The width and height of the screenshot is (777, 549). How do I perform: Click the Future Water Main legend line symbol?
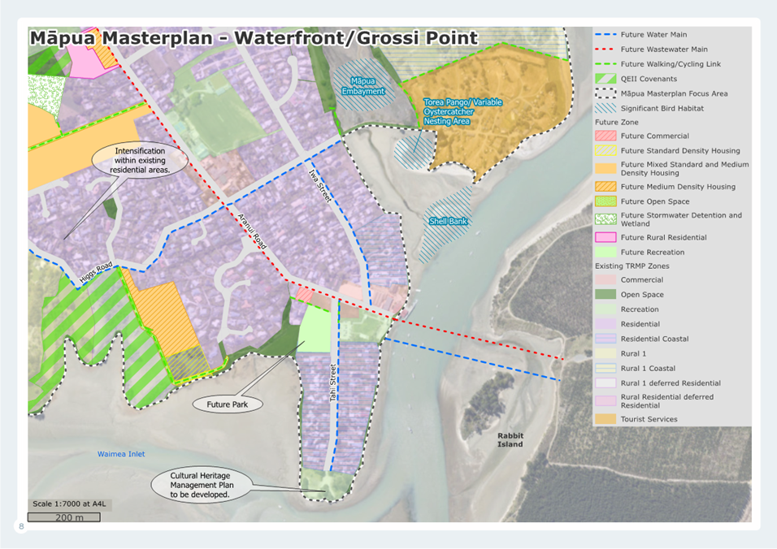click(606, 35)
